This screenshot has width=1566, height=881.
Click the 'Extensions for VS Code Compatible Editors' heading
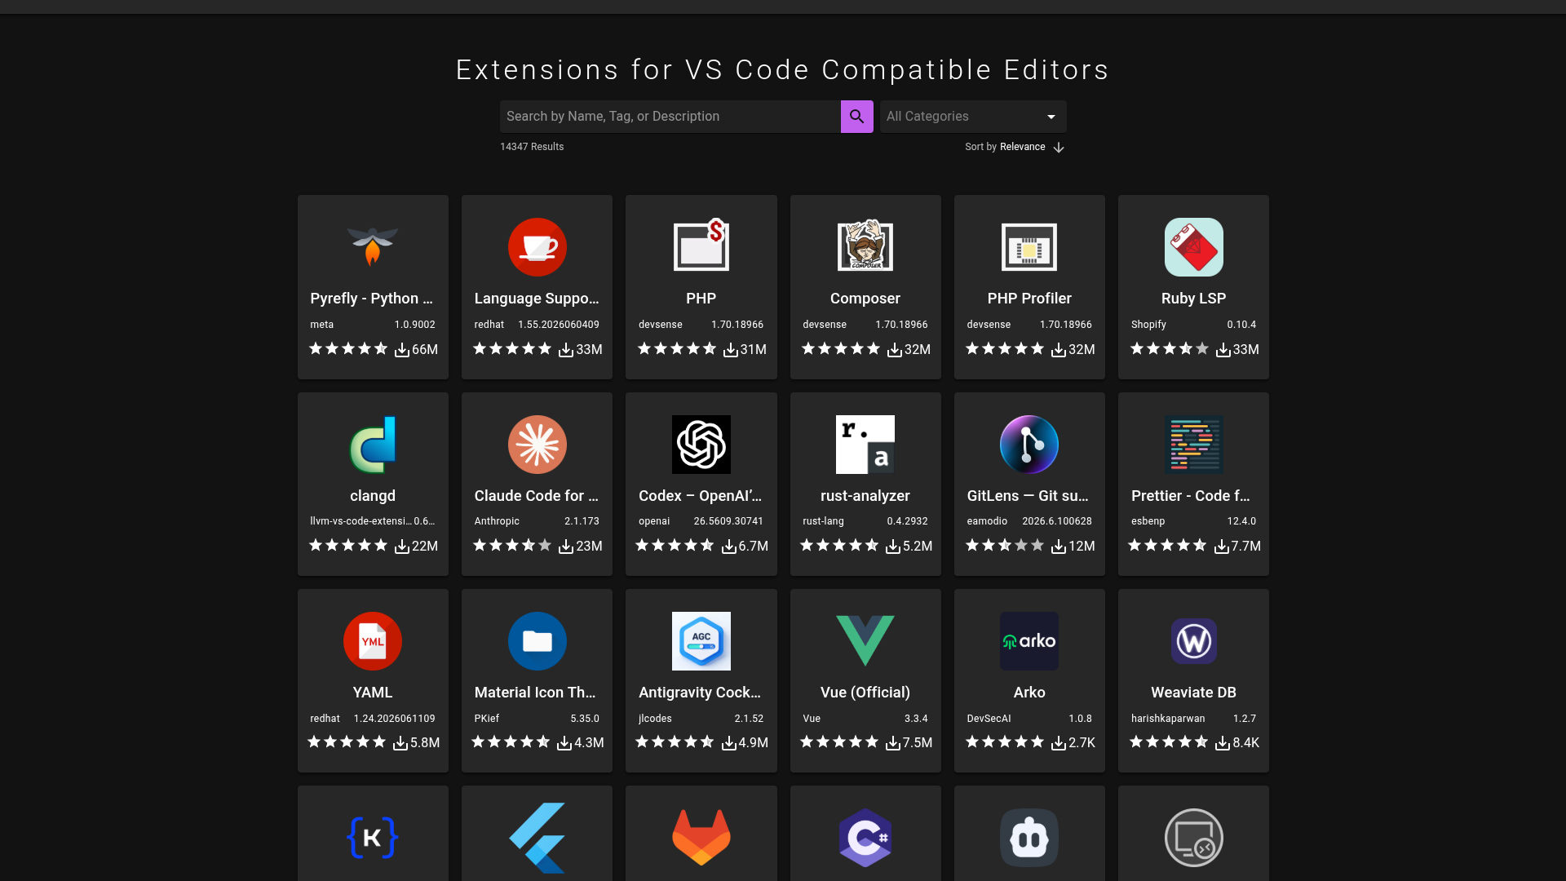point(783,69)
